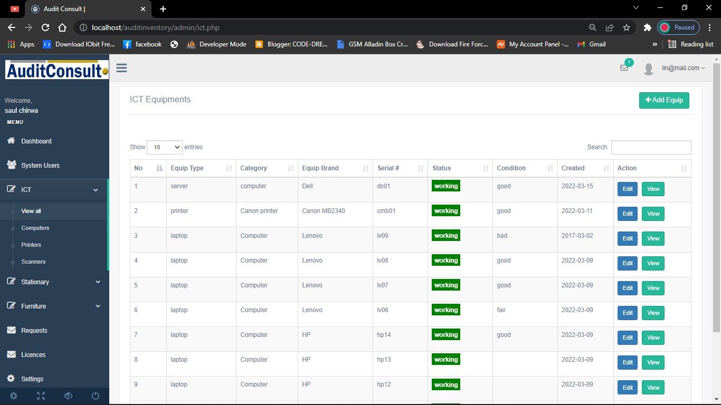
Task: Click the hamburger menu toggle icon
Action: click(x=121, y=68)
